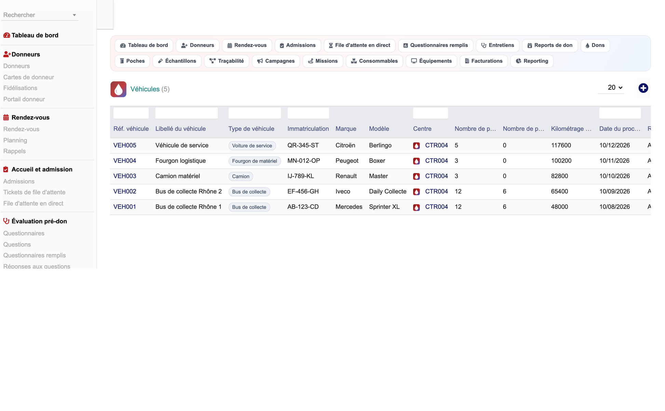Click the Rendez-vous calendar icon in sidebar
Screen dimensions: 665x411
click(x=6, y=117)
